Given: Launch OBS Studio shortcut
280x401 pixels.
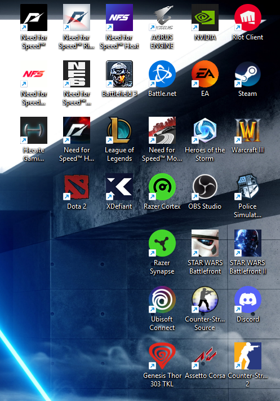Looking at the screenshot, I should [x=205, y=187].
